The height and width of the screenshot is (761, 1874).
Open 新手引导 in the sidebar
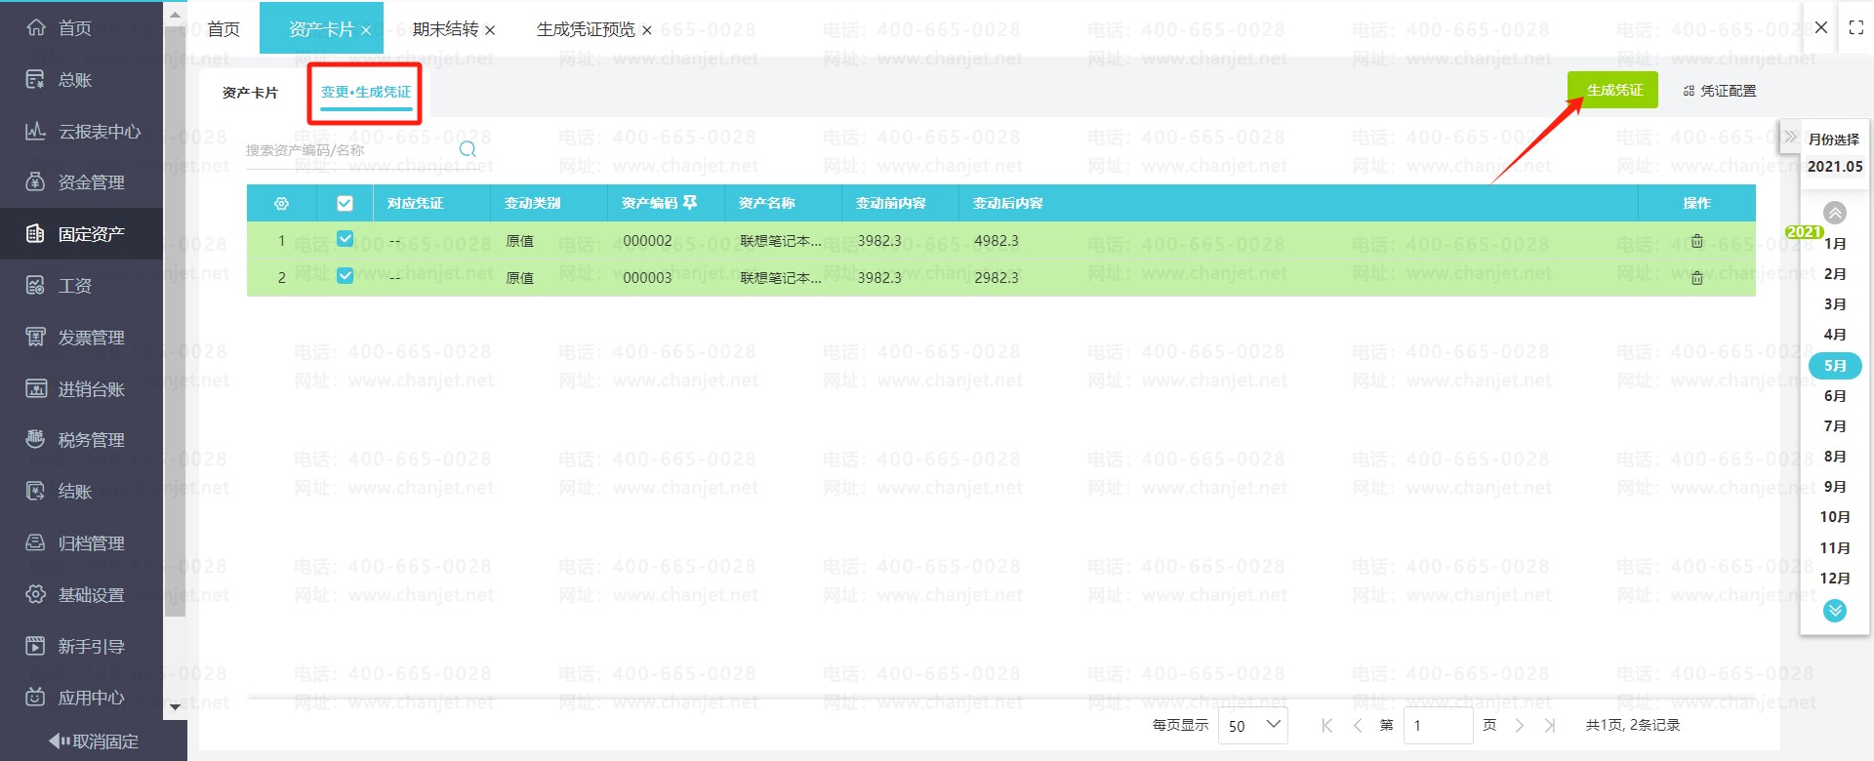[74, 646]
